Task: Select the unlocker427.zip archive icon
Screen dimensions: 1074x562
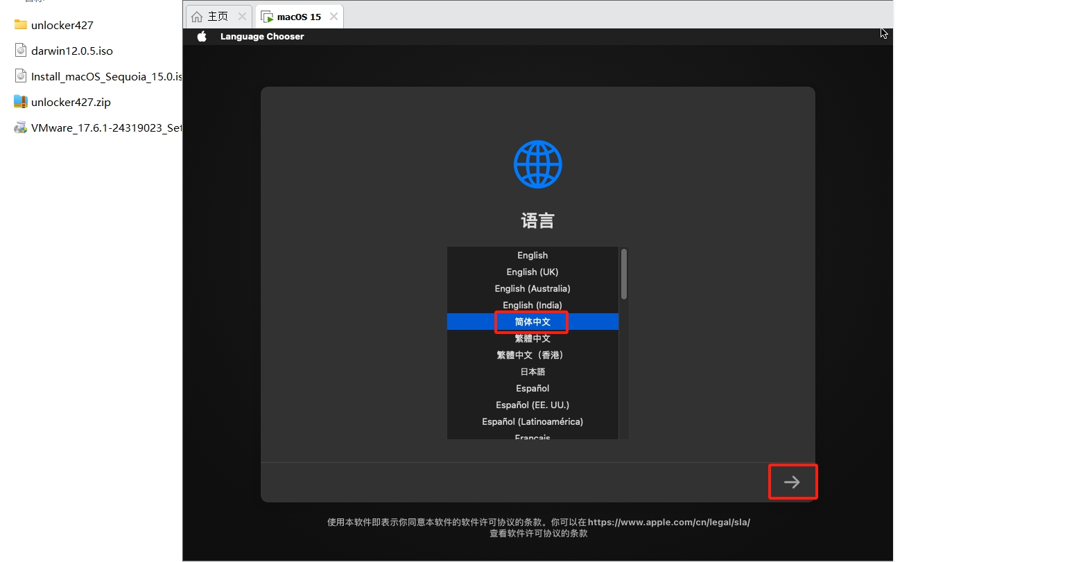Action: pos(21,102)
